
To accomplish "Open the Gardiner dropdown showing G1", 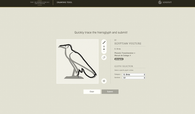I will pos(134,78).
